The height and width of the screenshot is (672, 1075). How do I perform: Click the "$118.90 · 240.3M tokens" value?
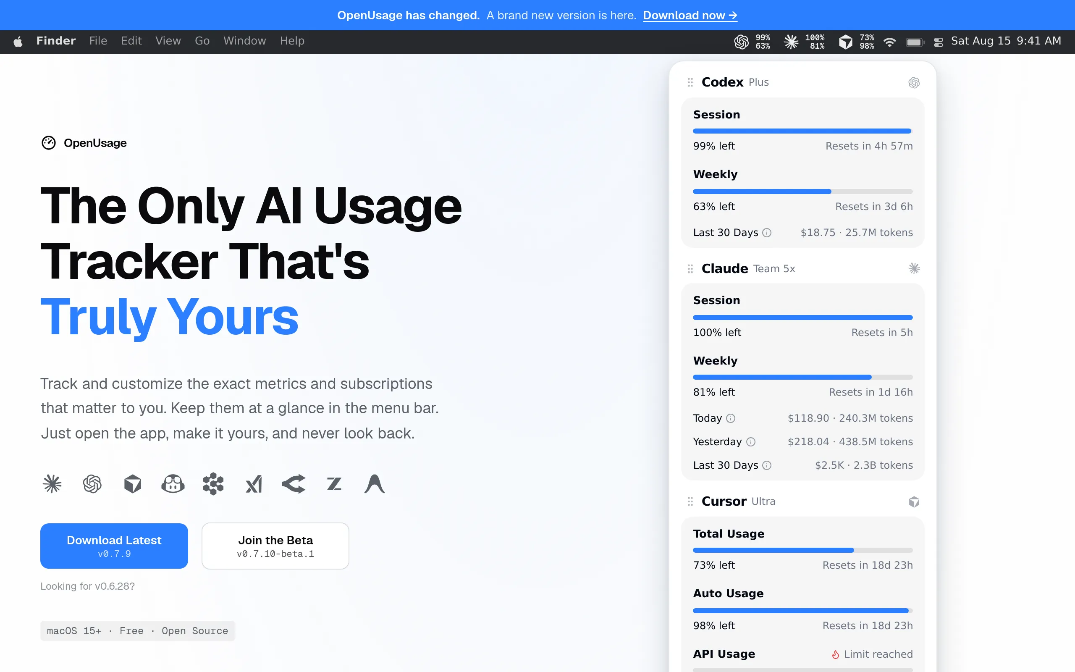[x=850, y=418]
